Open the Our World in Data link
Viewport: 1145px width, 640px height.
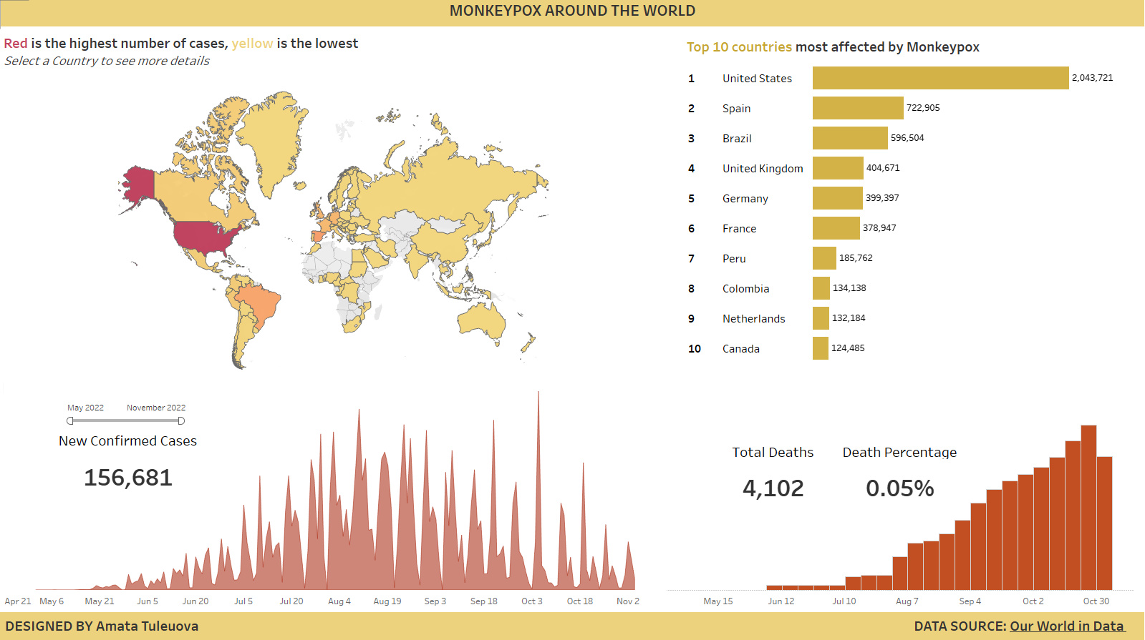pos(1066,626)
